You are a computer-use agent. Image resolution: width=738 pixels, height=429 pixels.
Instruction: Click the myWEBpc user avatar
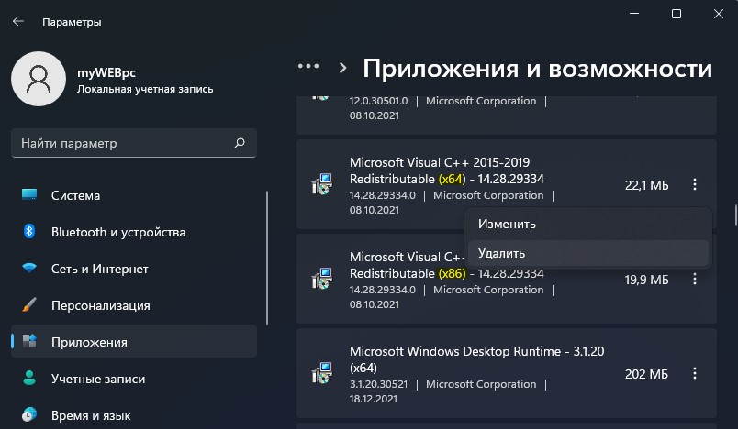pyautogui.click(x=39, y=79)
